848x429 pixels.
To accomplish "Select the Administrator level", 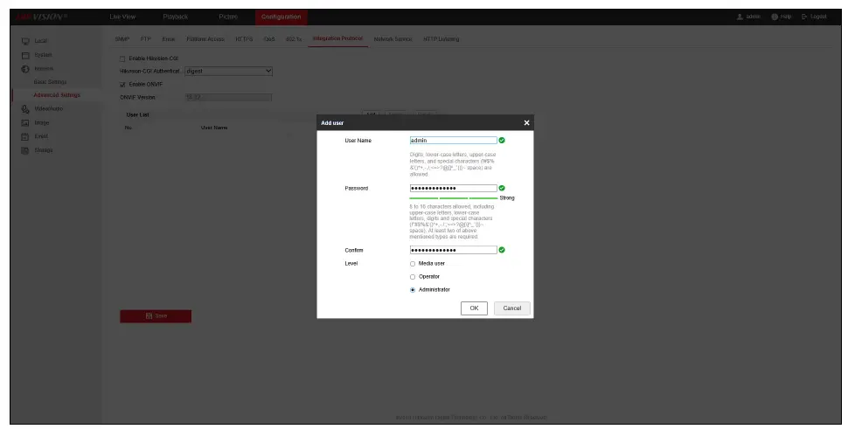I will [x=413, y=290].
